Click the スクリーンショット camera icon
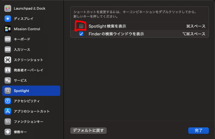The width and height of the screenshot is (215, 139). click(8, 60)
